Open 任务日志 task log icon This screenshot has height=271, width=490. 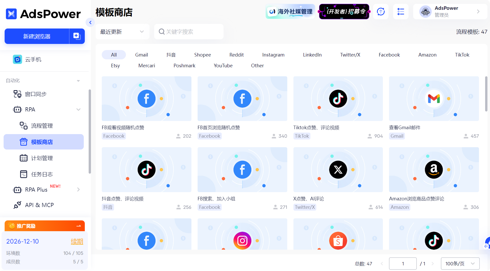coord(23,174)
